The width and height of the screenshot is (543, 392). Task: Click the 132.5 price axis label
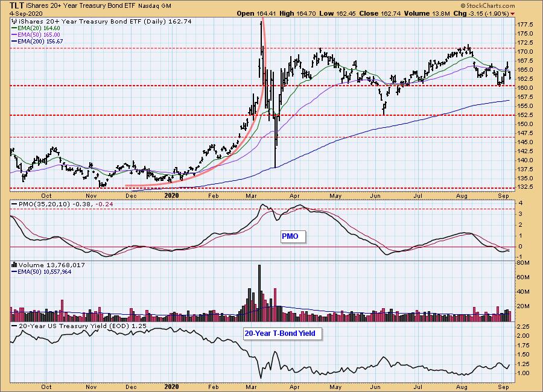tap(524, 188)
